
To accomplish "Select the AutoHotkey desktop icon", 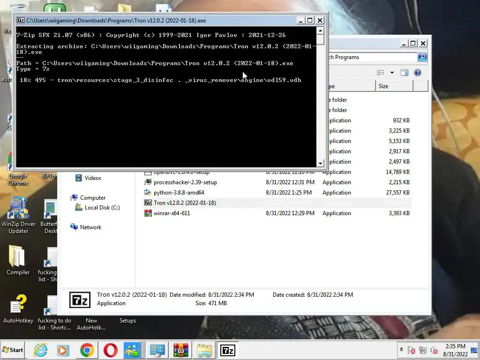I will [x=18, y=308].
